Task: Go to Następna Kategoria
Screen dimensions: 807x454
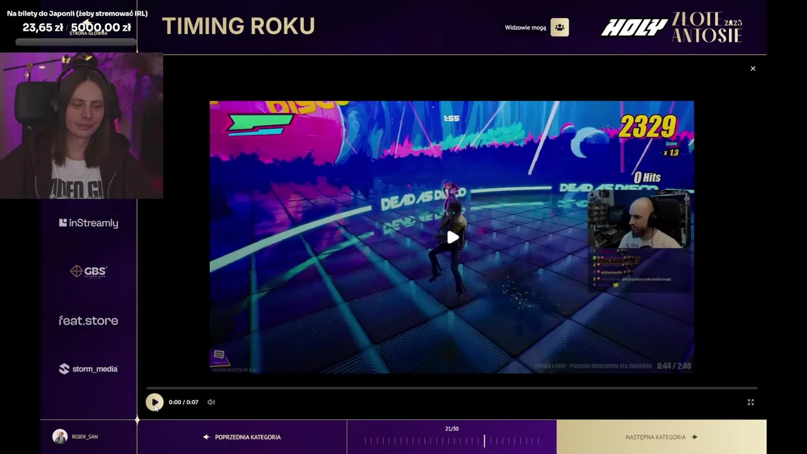Action: (661, 437)
